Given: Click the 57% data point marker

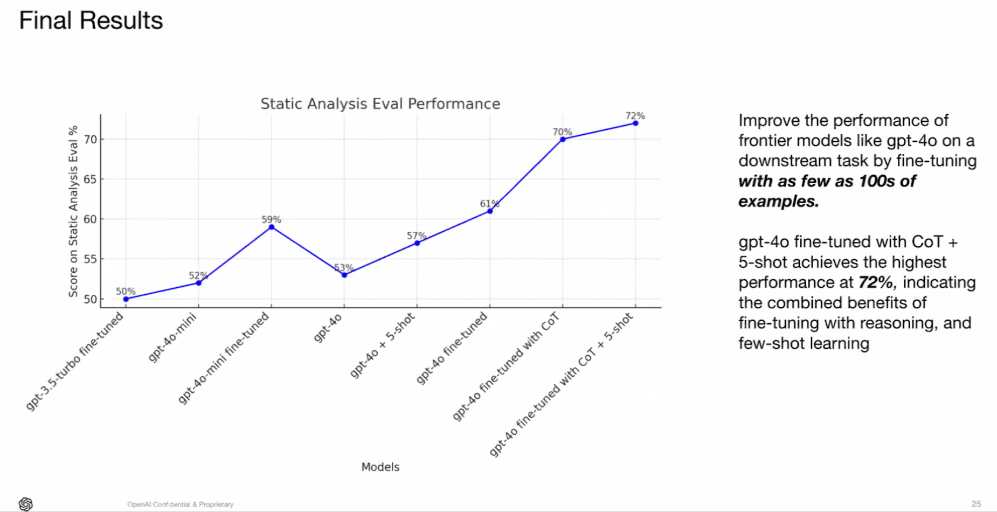Looking at the screenshot, I should [x=417, y=243].
